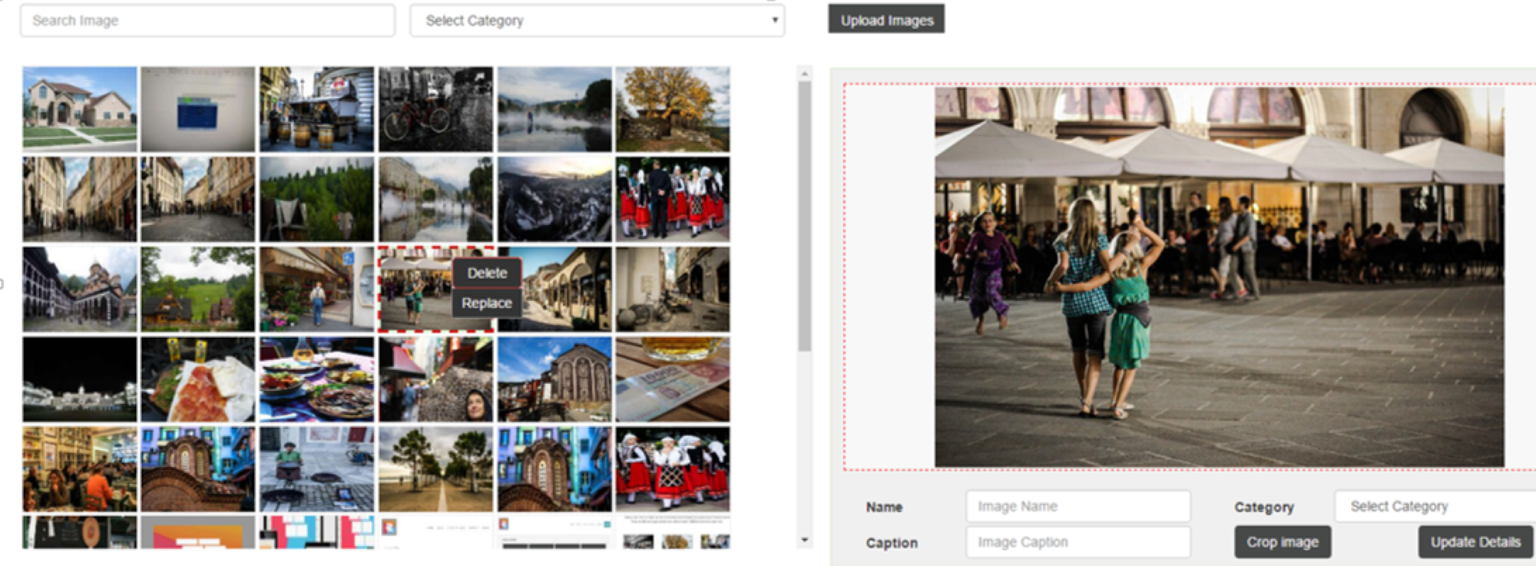Select the cobblestone street thumbnail, second in second row

click(x=198, y=200)
